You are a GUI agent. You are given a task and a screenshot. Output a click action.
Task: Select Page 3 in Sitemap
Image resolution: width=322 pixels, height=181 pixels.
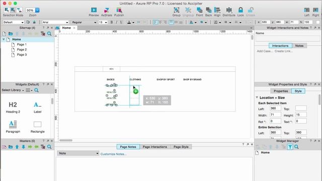click(22, 55)
